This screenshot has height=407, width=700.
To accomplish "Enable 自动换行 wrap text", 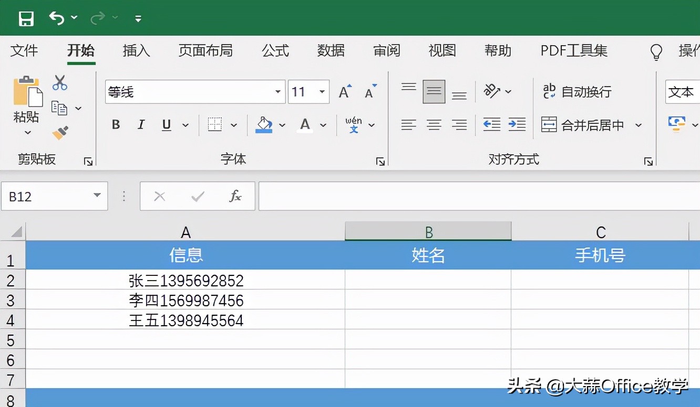I will (x=577, y=92).
